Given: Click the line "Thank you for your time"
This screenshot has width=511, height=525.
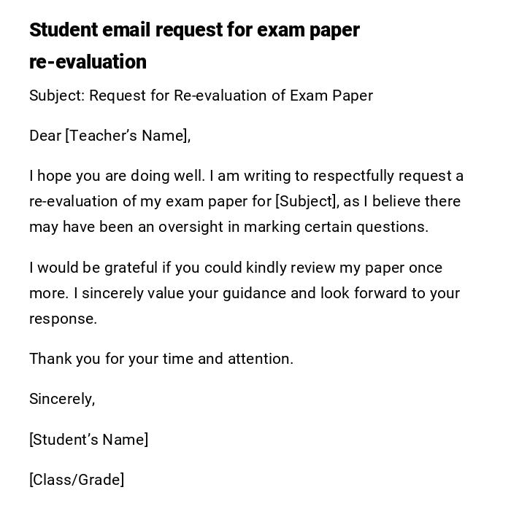Looking at the screenshot, I should coord(111,359).
